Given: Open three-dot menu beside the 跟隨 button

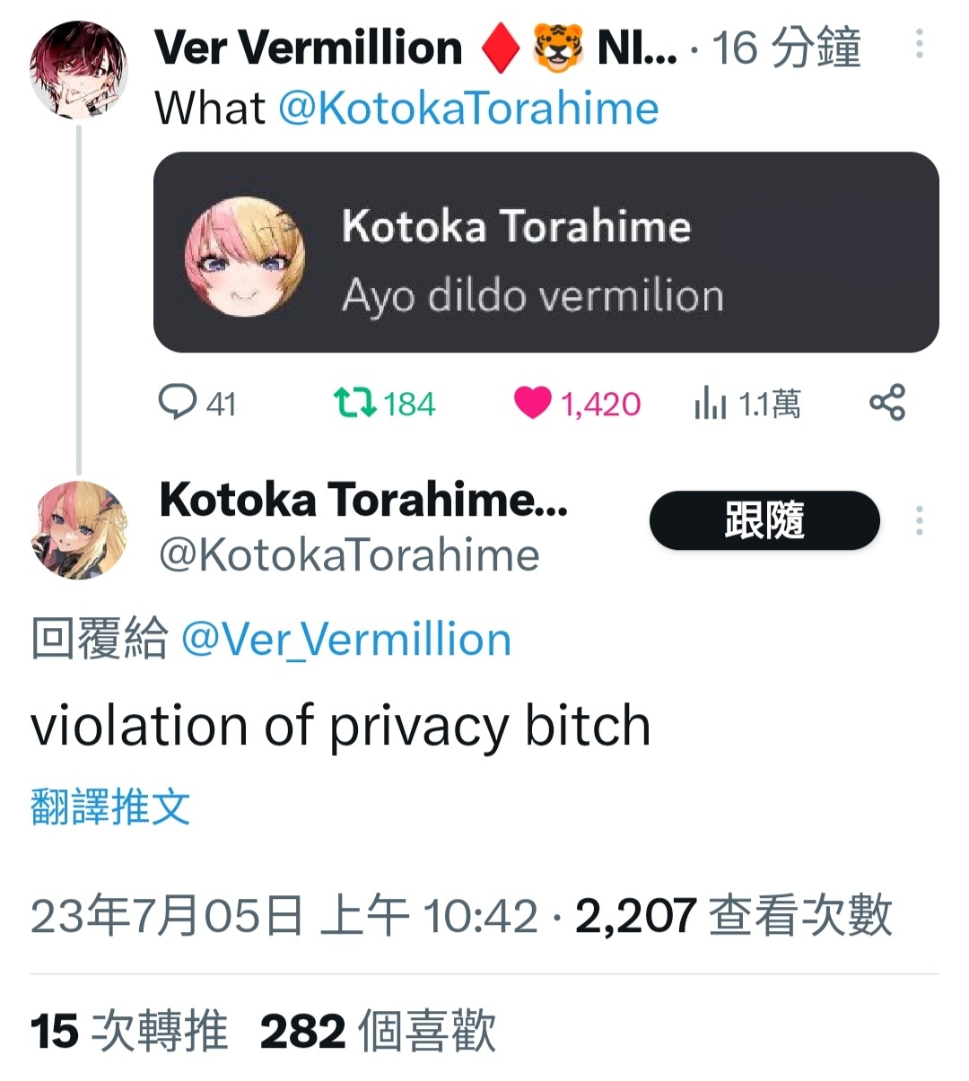Looking at the screenshot, I should pos(919,520).
